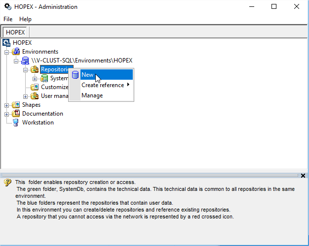
Task: Close the help description panel
Action: [303, 176]
